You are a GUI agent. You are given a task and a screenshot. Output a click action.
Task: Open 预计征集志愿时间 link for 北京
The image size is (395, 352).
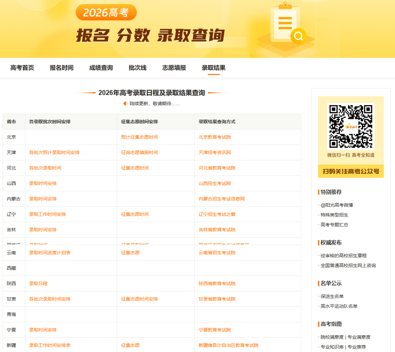pos(140,137)
